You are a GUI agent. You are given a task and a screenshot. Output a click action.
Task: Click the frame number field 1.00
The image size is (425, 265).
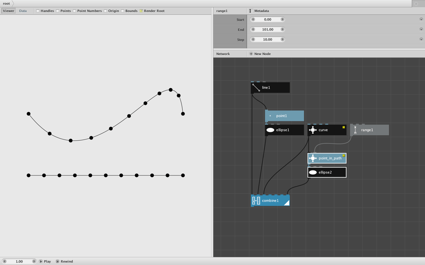pos(19,262)
